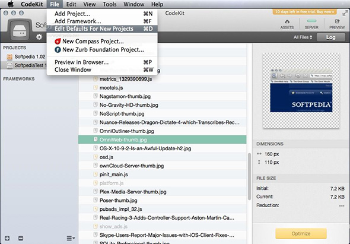Click the file list scrollbar

(249, 176)
